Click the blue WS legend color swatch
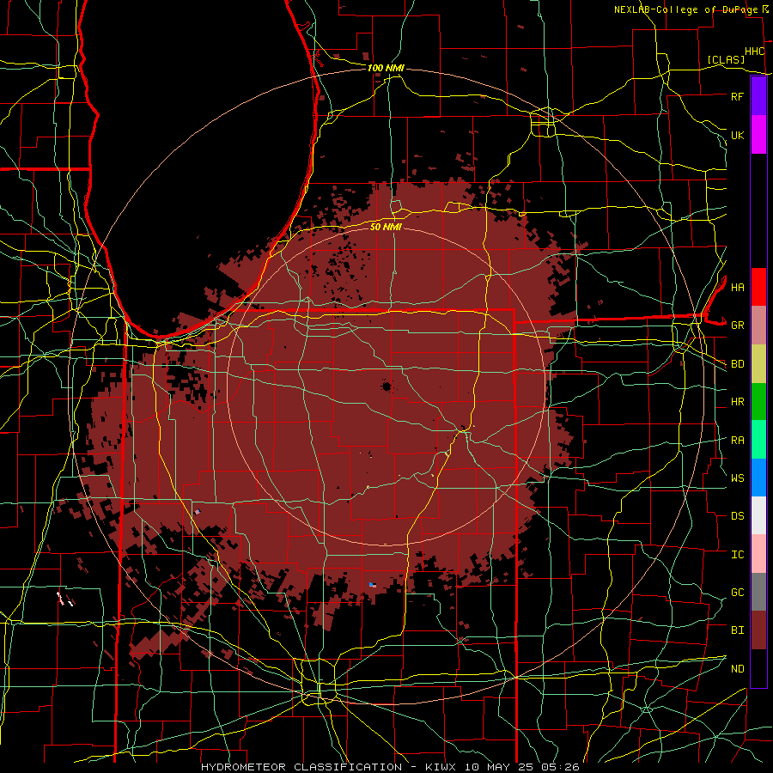 758,478
